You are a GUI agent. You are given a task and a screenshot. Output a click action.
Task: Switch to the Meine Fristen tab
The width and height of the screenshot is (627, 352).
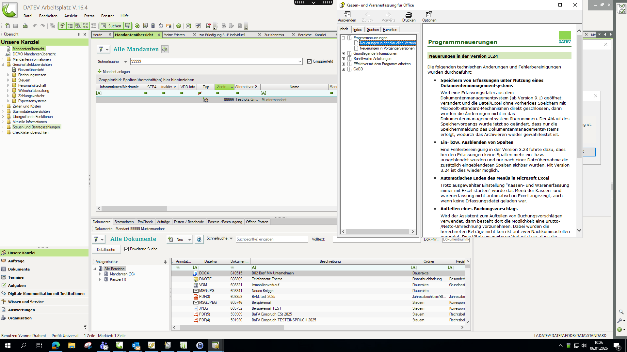pos(174,35)
